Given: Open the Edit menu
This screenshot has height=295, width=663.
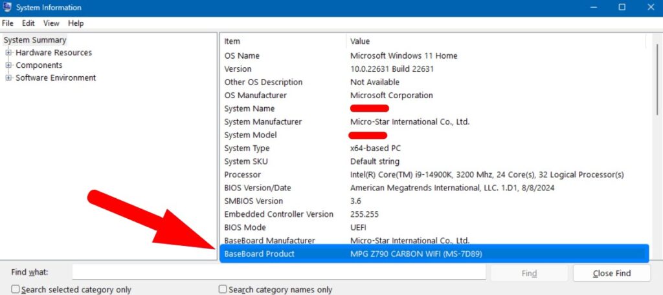Looking at the screenshot, I should [x=28, y=23].
